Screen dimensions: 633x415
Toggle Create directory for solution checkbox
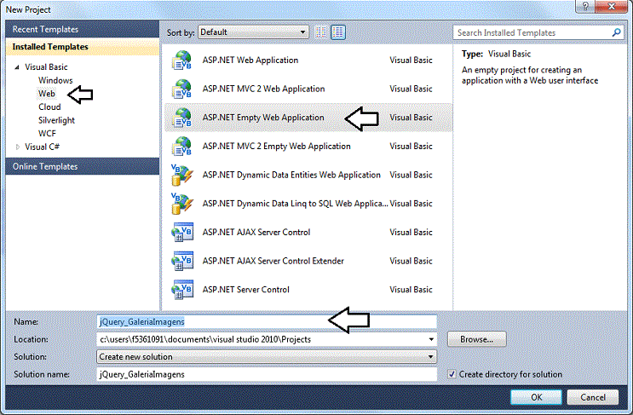(452, 374)
